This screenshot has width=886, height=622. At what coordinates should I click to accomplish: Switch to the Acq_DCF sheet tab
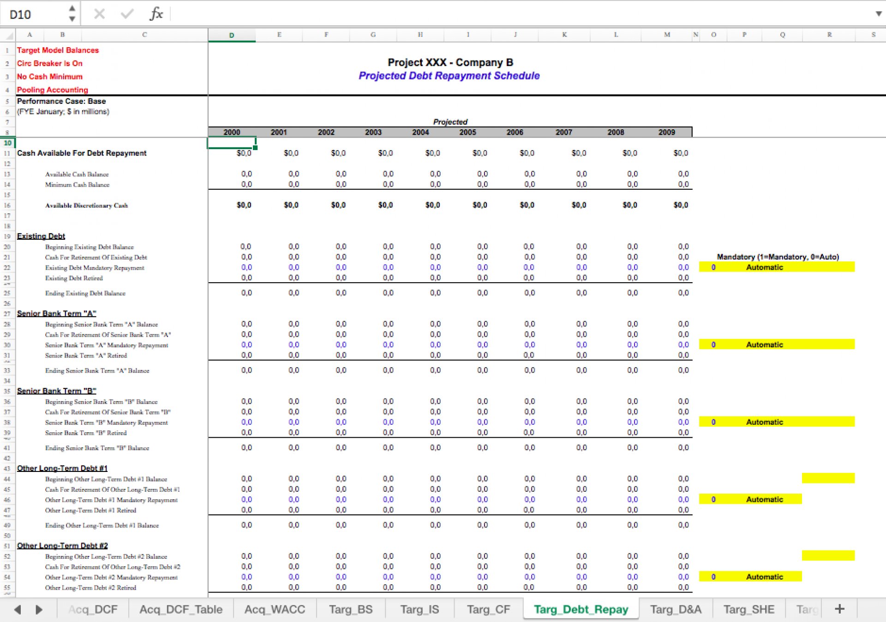pos(93,610)
